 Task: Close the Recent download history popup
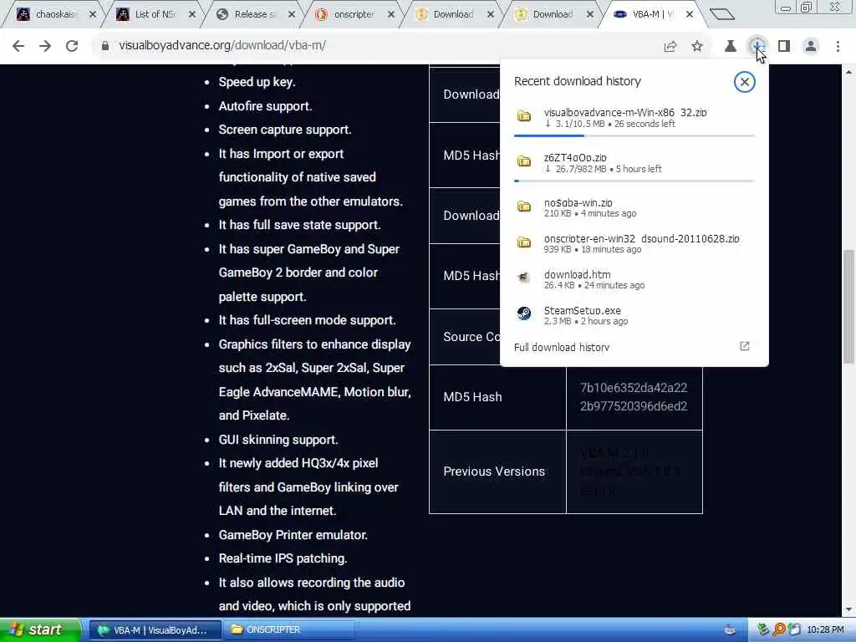pos(744,82)
